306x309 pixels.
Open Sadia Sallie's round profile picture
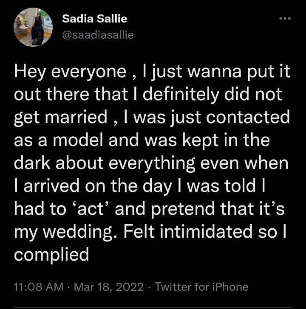pos(33,27)
